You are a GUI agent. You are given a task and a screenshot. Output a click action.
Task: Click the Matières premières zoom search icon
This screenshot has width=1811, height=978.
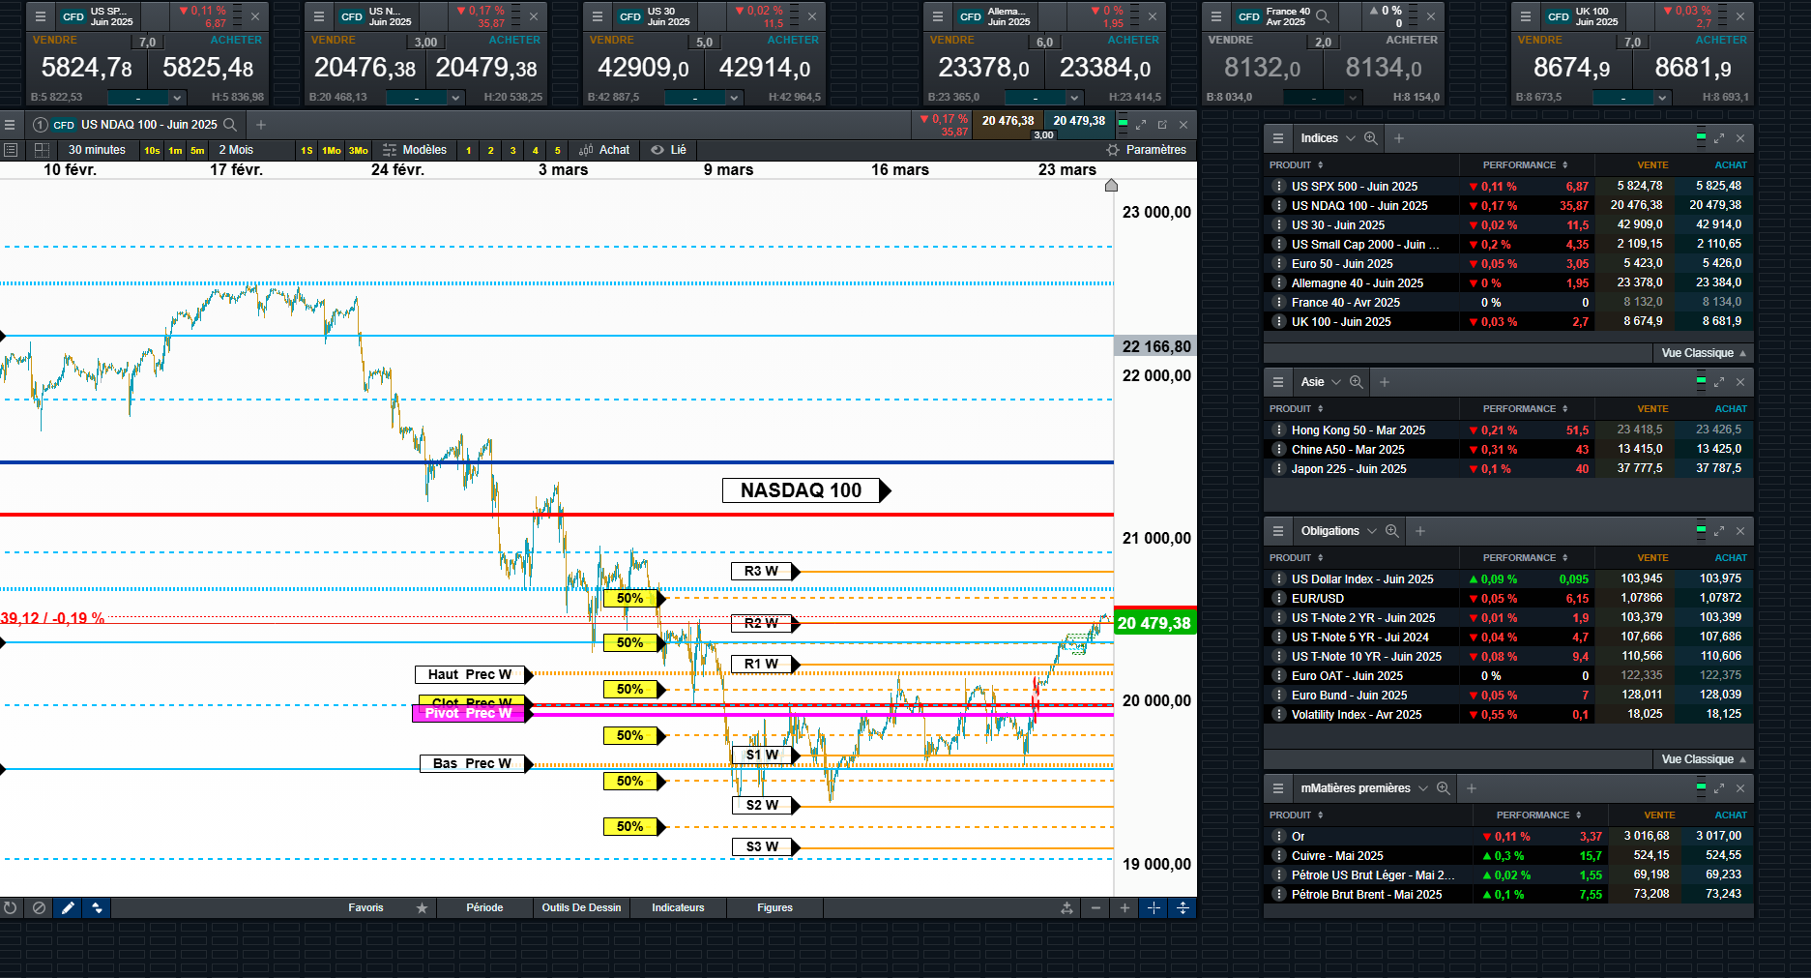click(1444, 788)
